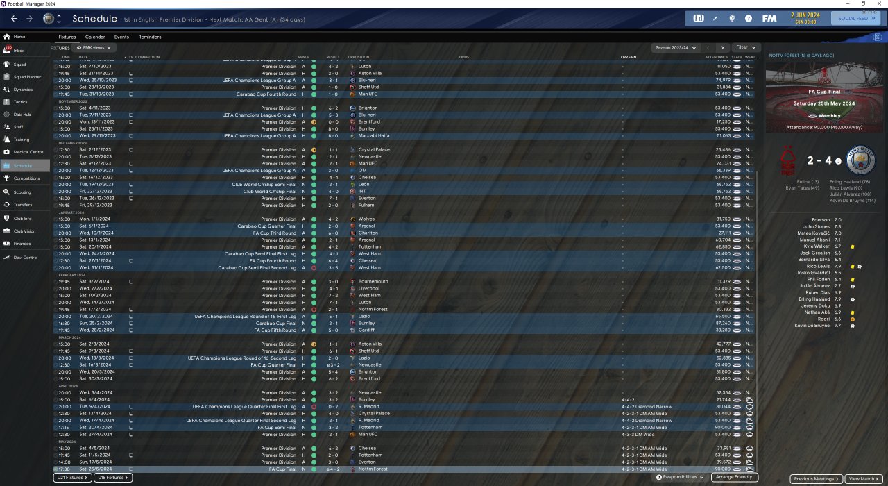Open the Club Vision screen
Image resolution: width=888 pixels, height=486 pixels.
tap(24, 231)
